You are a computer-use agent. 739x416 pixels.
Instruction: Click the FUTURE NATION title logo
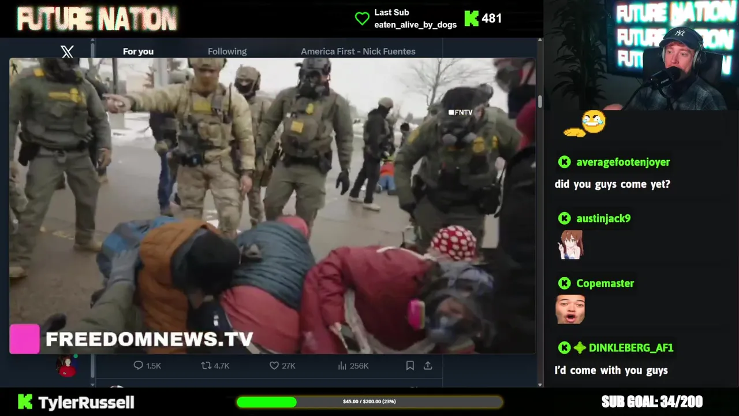tap(96, 19)
